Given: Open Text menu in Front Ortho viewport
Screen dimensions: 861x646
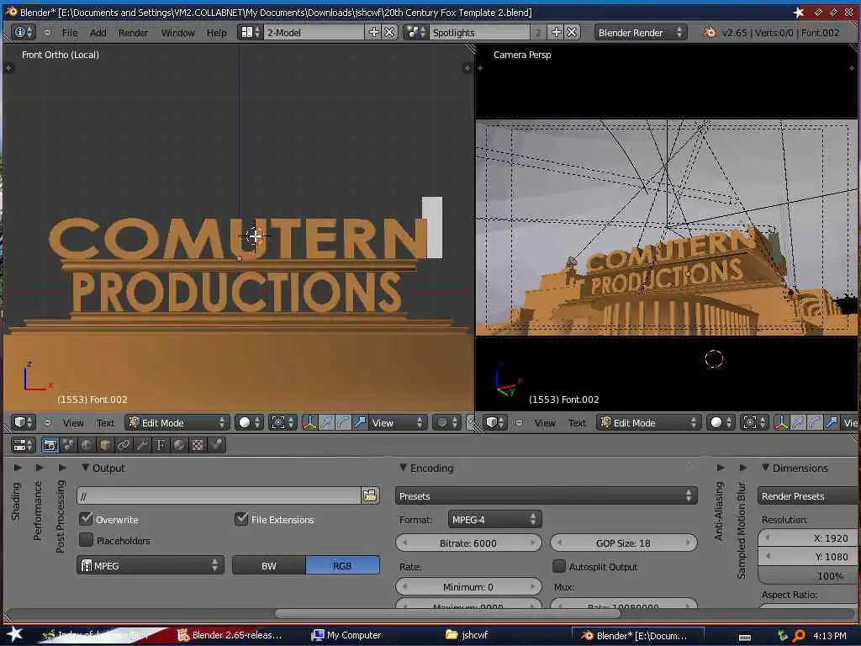Looking at the screenshot, I should pyautogui.click(x=105, y=422).
